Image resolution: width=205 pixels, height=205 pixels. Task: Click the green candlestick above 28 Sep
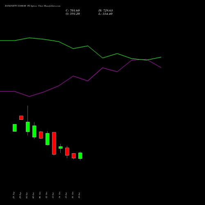(15, 128)
